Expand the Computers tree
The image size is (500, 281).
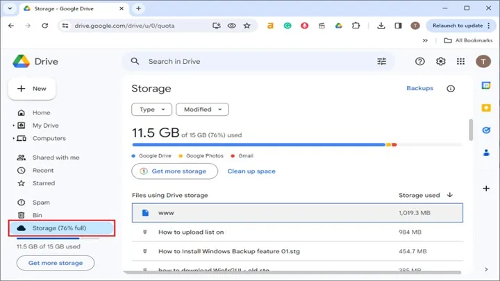coord(13,138)
